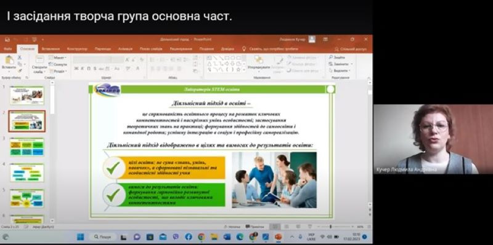
Task: Open Facebook from the Windows taskbar
Action: click(x=189, y=236)
